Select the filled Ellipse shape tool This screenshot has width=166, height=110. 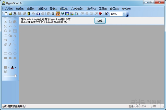coord(15,58)
